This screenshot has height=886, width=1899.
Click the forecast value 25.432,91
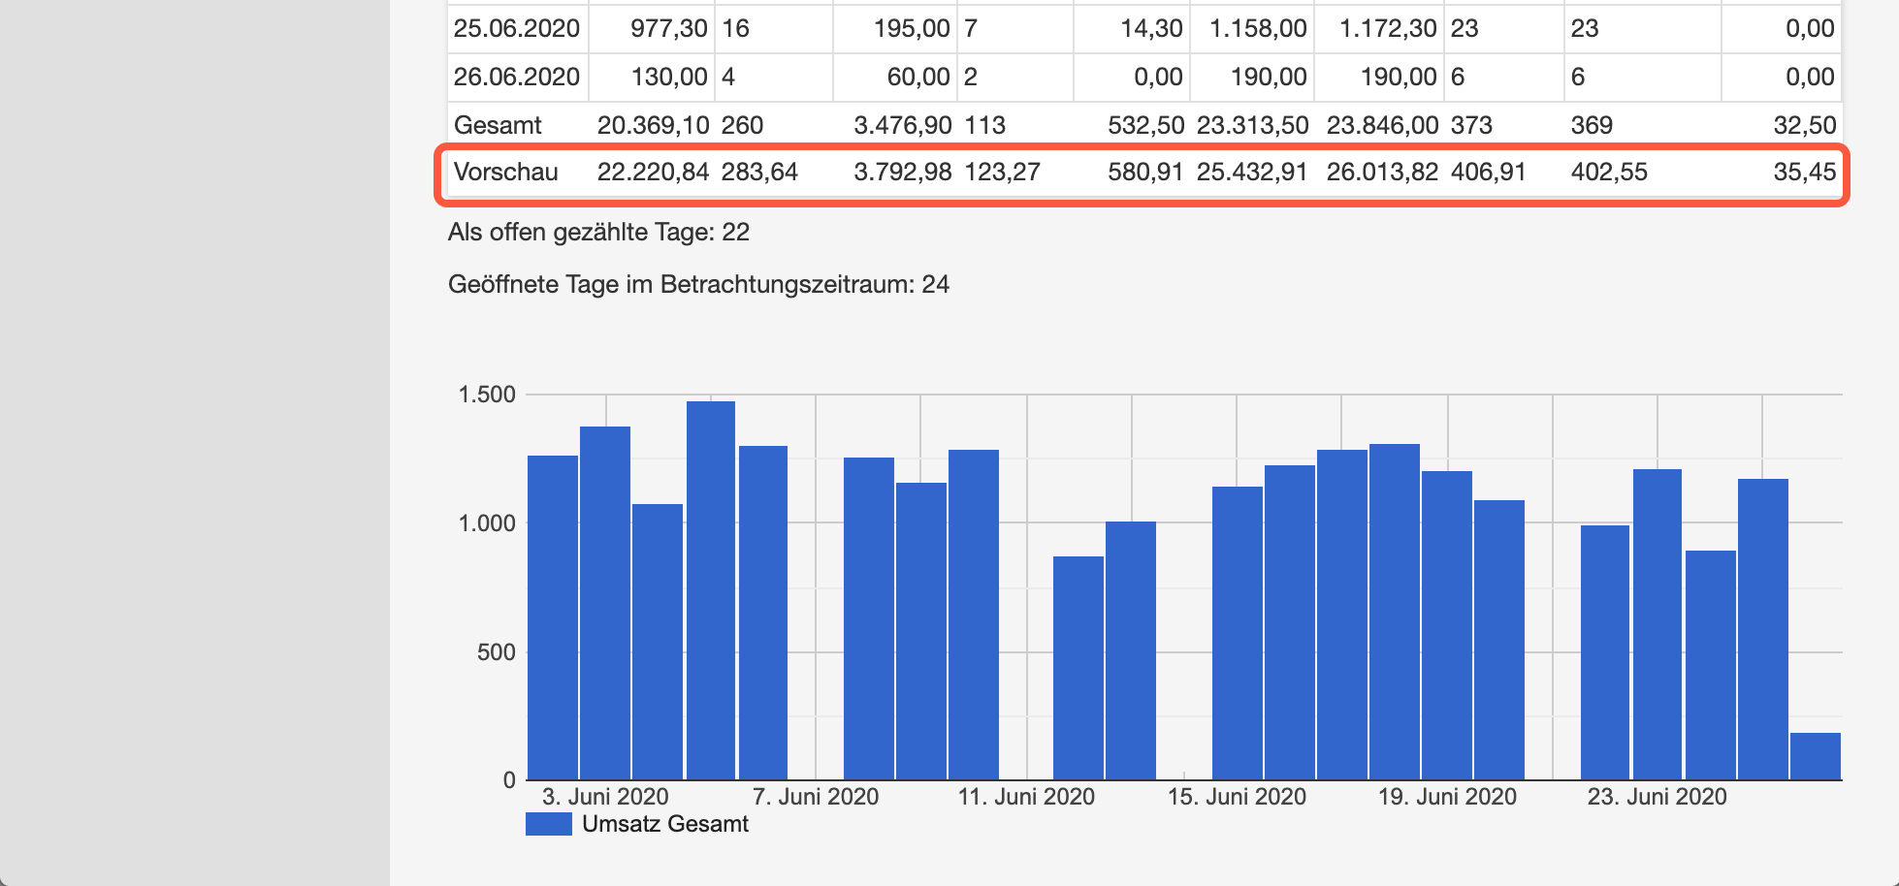click(1252, 172)
